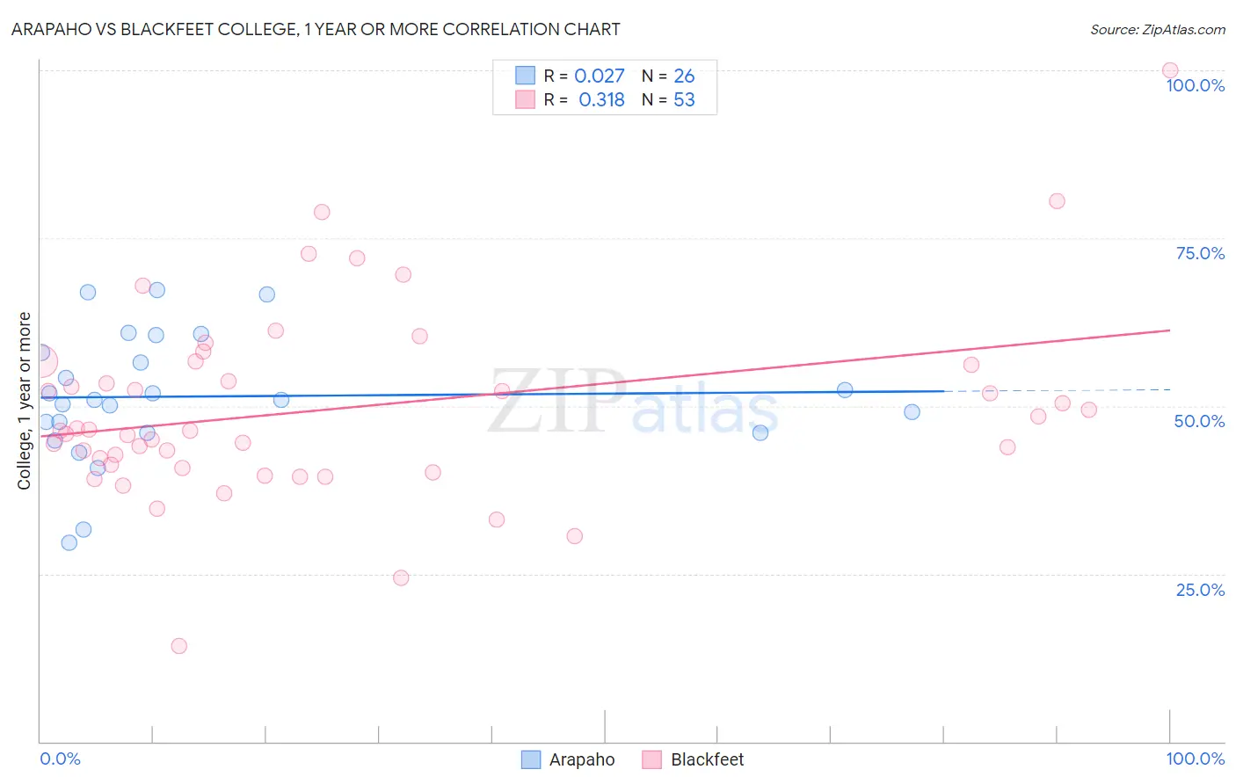Click the pink data point at 100% top right
This screenshot has width=1236, height=784.
(1170, 70)
